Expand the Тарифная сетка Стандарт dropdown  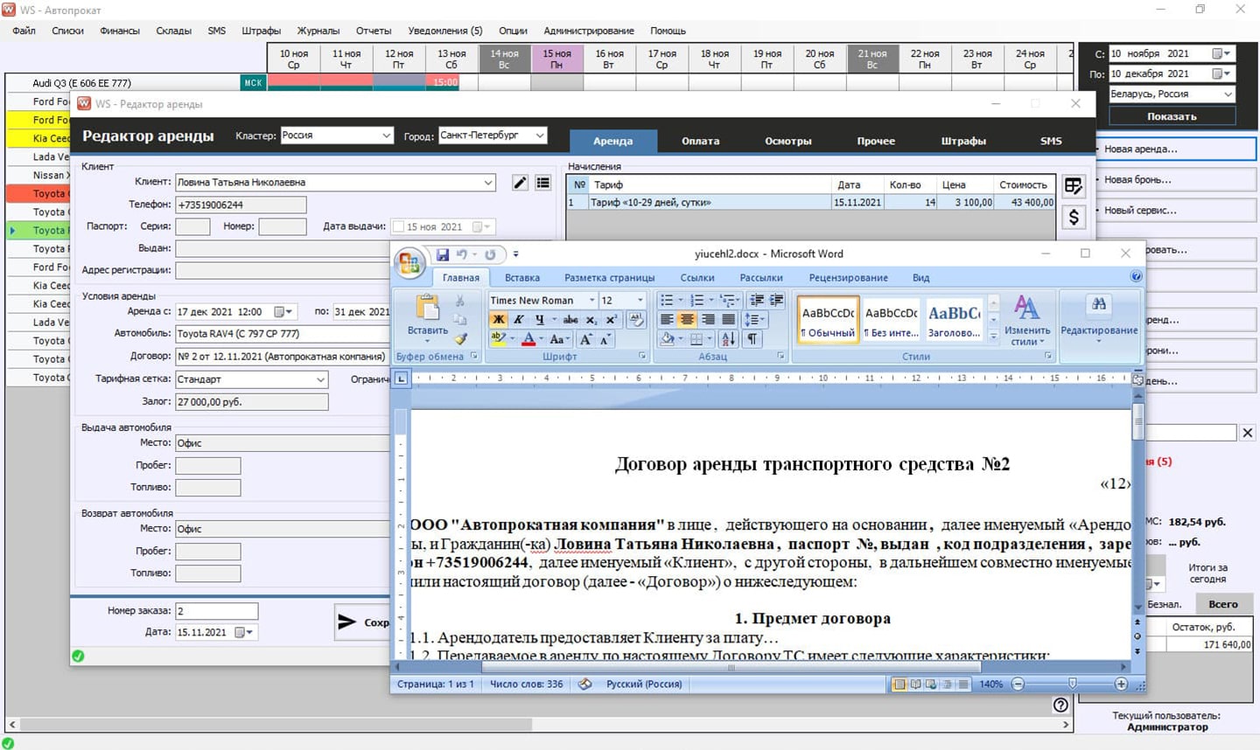pos(320,379)
